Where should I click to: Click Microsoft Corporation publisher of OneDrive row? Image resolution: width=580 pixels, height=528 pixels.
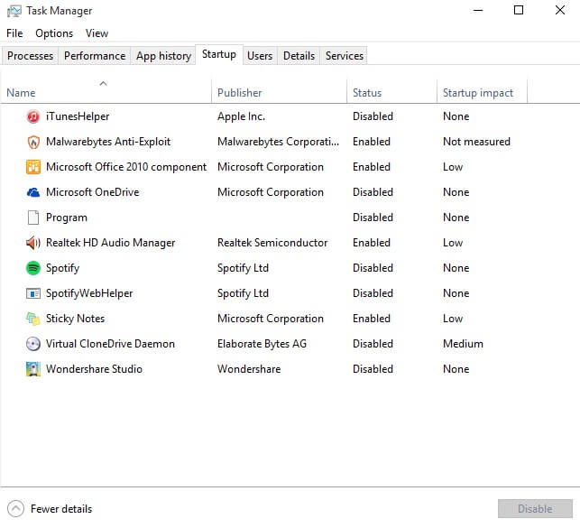click(270, 192)
